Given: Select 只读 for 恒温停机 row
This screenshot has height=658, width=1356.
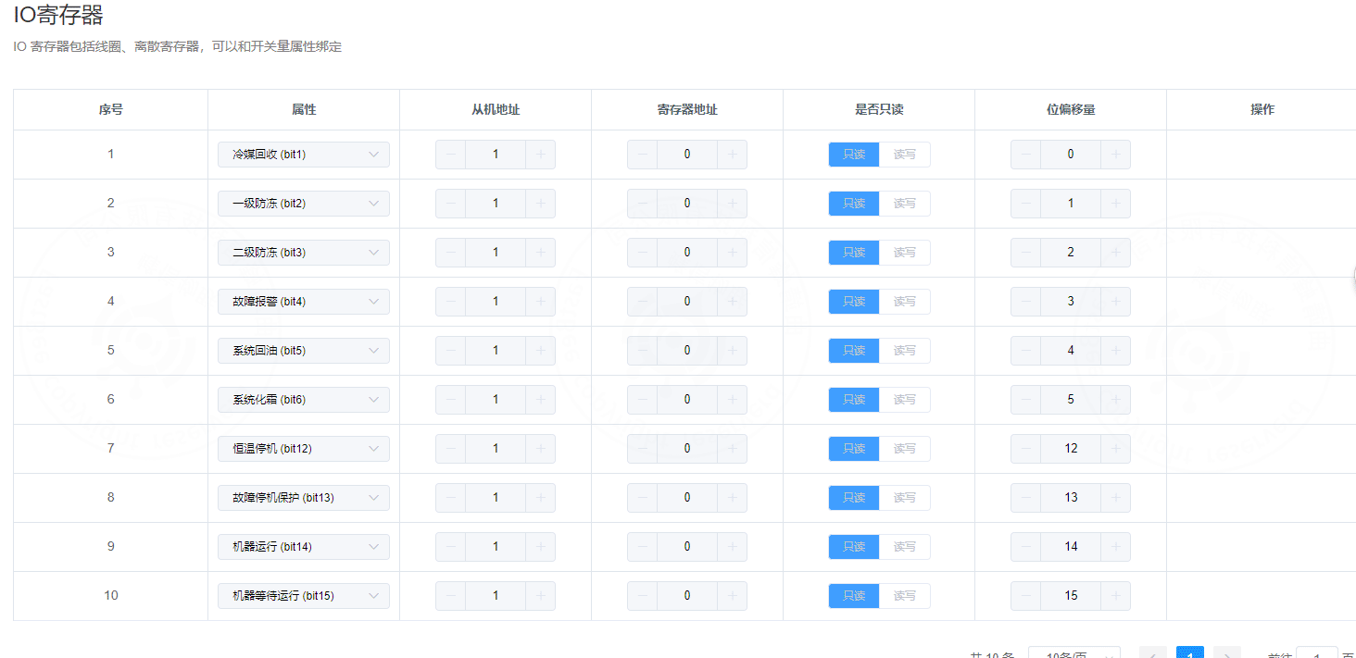Looking at the screenshot, I should [x=854, y=449].
